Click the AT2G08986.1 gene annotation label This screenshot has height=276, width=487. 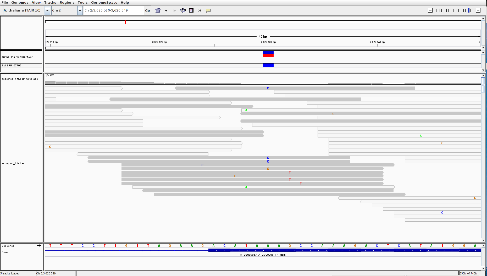263,255
